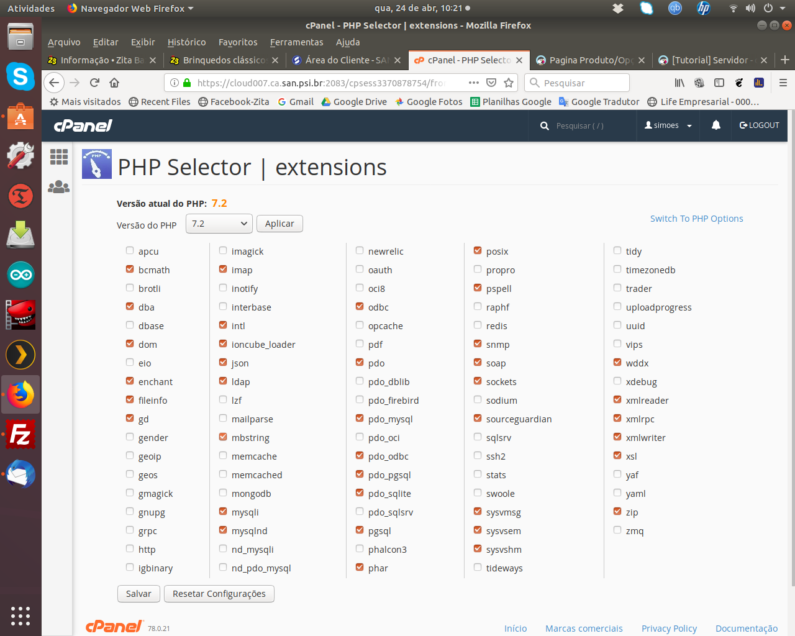
Task: Follow Switch To PHP Options link
Action: (x=697, y=219)
